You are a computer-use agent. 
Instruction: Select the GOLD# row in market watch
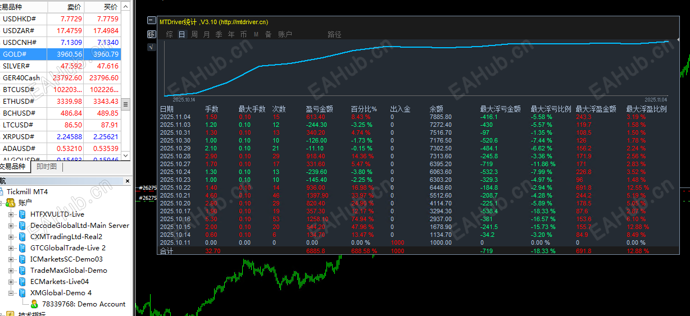[61, 54]
